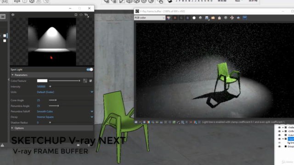Click the left arrow icon below Options
The height and width of the screenshot is (165, 294).
tap(78, 145)
